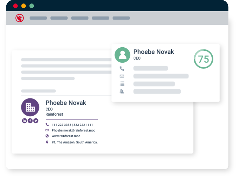Open the Twitter icon in signature

(x=36, y=121)
